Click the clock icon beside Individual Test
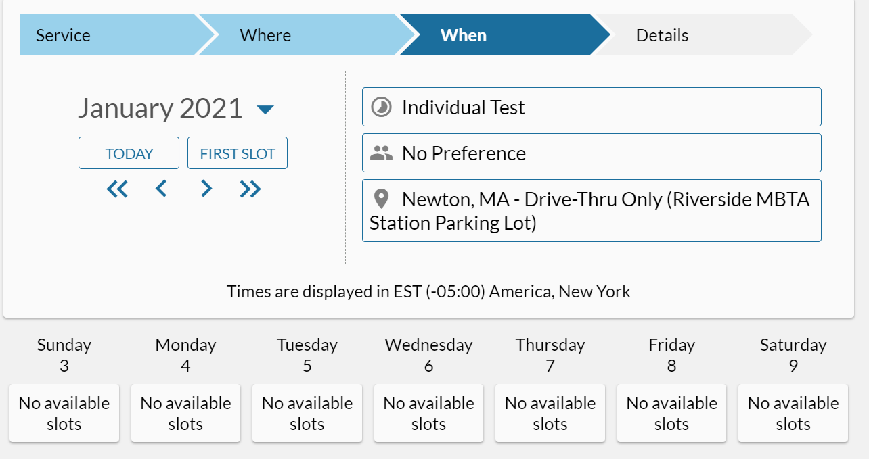This screenshot has height=459, width=869. point(382,107)
